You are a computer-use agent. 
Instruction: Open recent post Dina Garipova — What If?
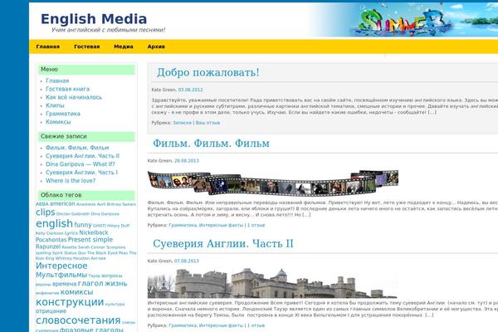(80, 164)
